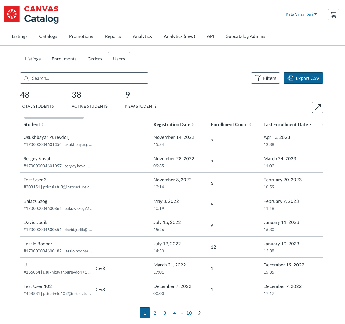
Task: Expand the table with the fullscreen arrow icon
Action: pos(317,107)
